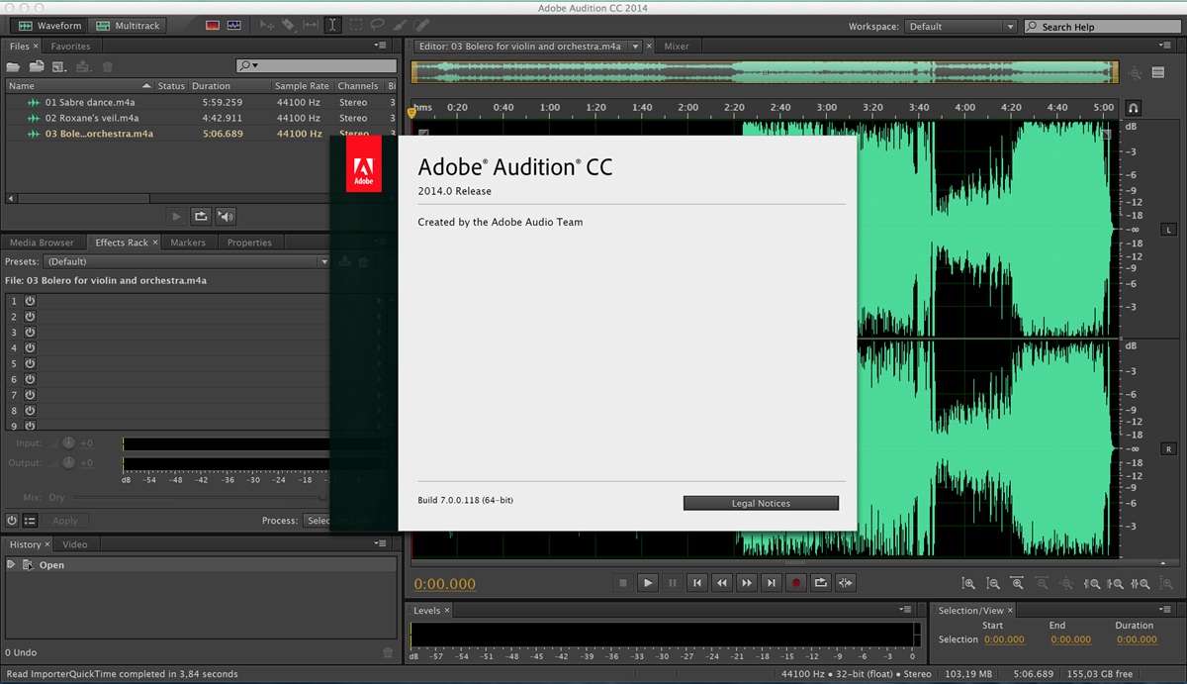The image size is (1187, 684).
Task: Toggle main Effects Rack power state
Action: tap(12, 521)
